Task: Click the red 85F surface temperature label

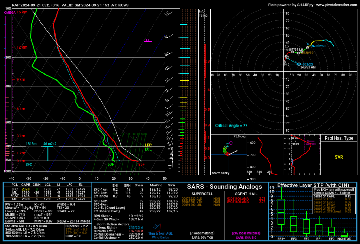Action: [x=141, y=164]
